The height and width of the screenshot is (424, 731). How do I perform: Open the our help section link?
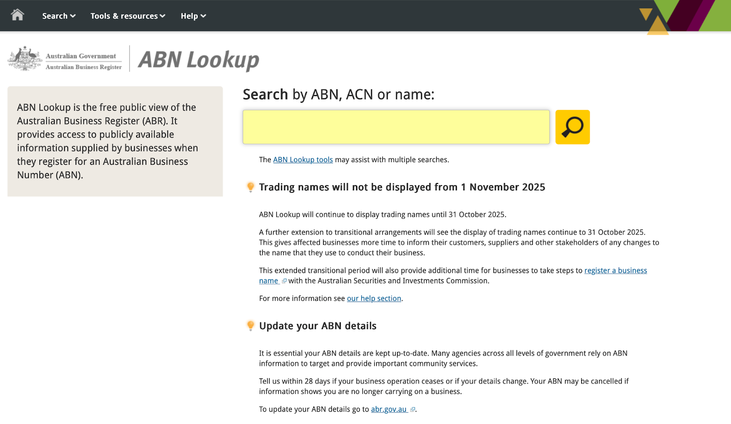pos(374,298)
